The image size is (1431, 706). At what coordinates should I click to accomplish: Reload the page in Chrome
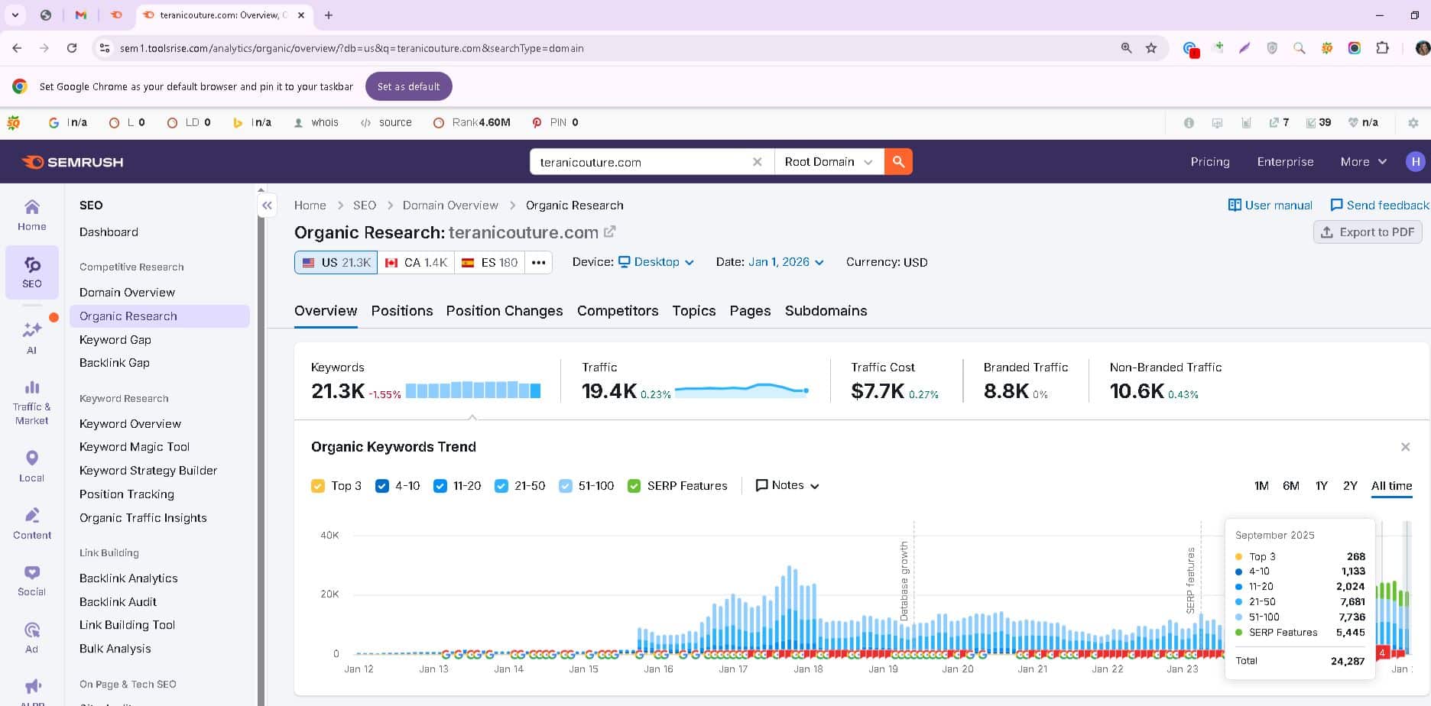point(72,48)
